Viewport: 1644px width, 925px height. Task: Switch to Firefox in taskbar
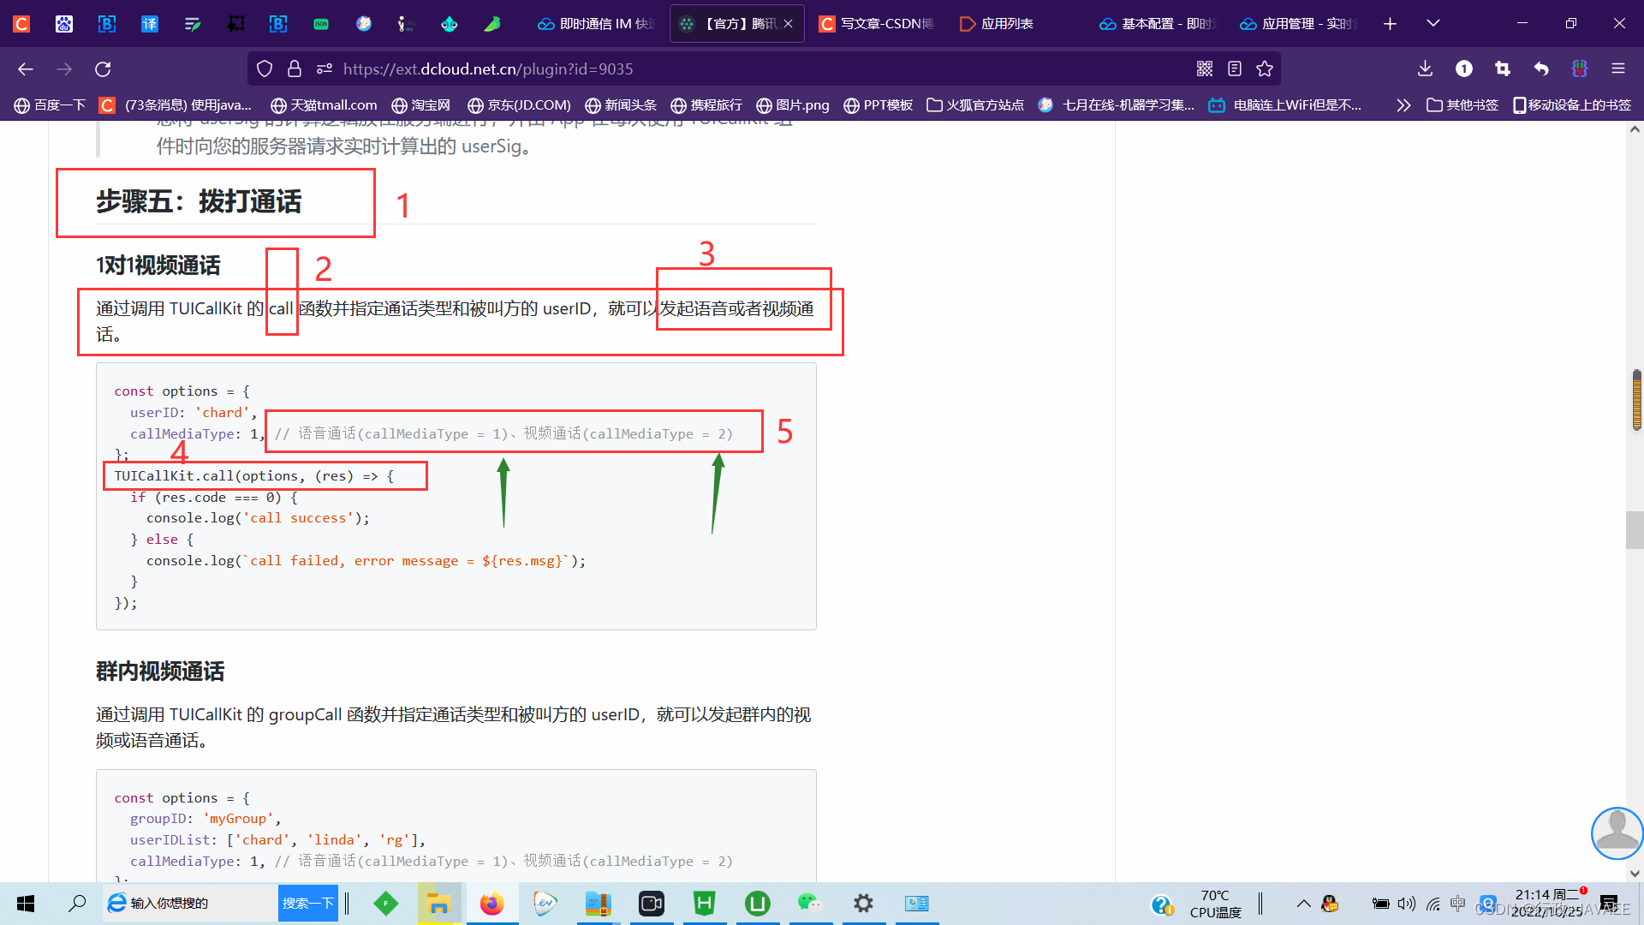[491, 904]
